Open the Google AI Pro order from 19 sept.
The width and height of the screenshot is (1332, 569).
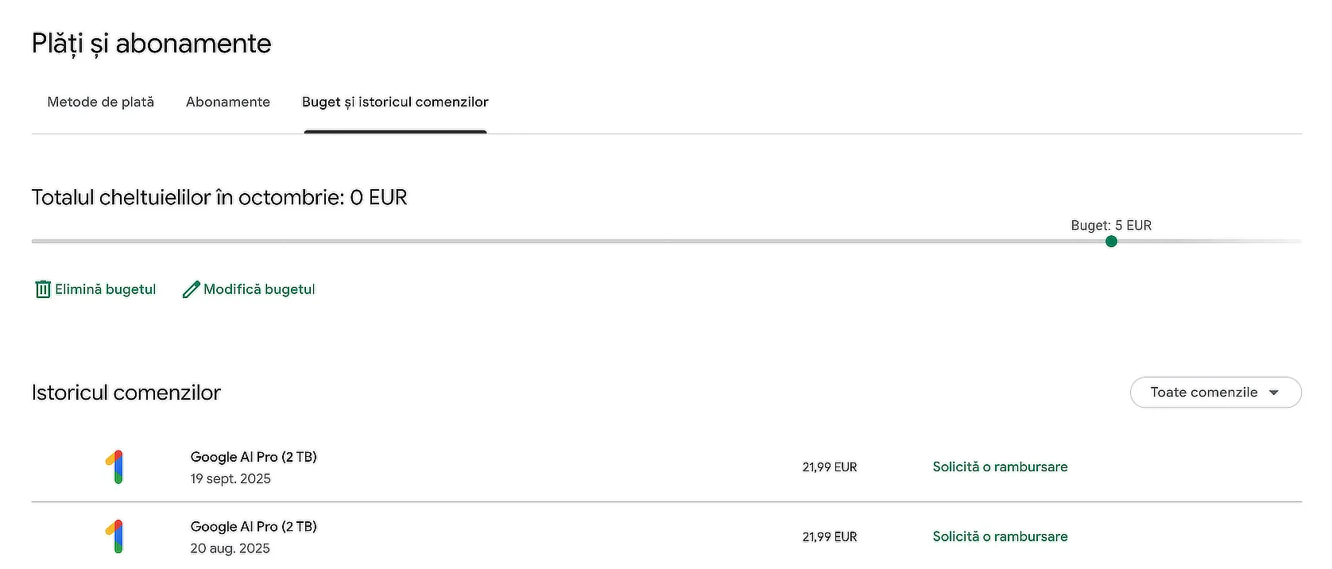coord(254,457)
